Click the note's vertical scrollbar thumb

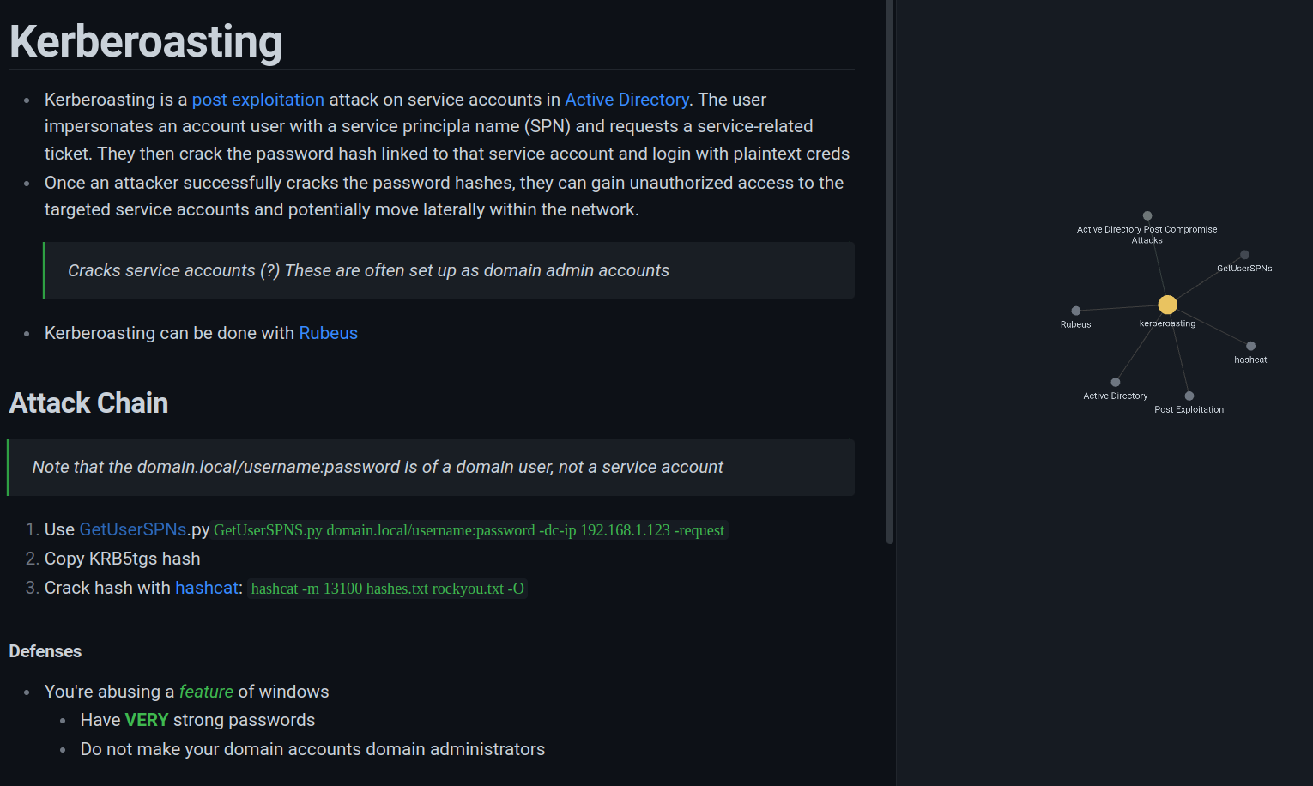[890, 271]
